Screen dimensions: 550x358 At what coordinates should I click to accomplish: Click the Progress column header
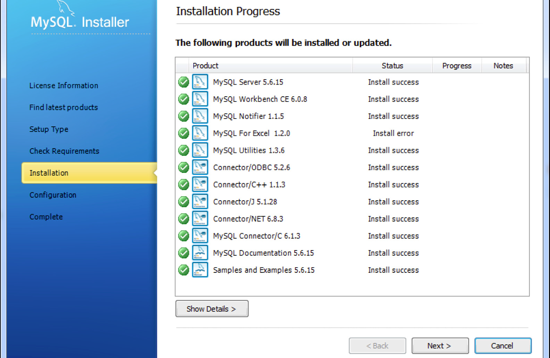[x=456, y=66]
